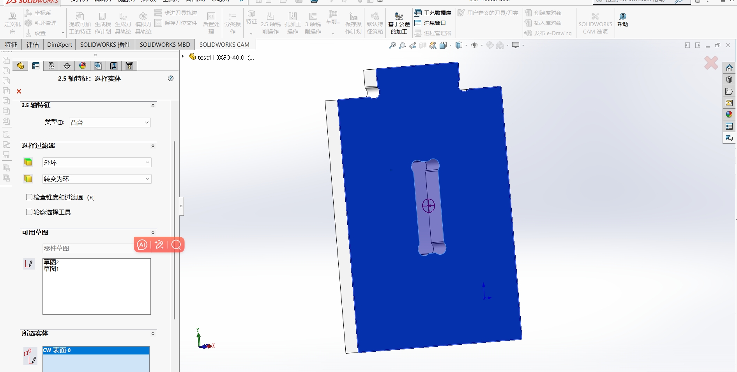This screenshot has width=737, height=372.
Task: Click the Zoom to Area icon
Action: (403, 46)
